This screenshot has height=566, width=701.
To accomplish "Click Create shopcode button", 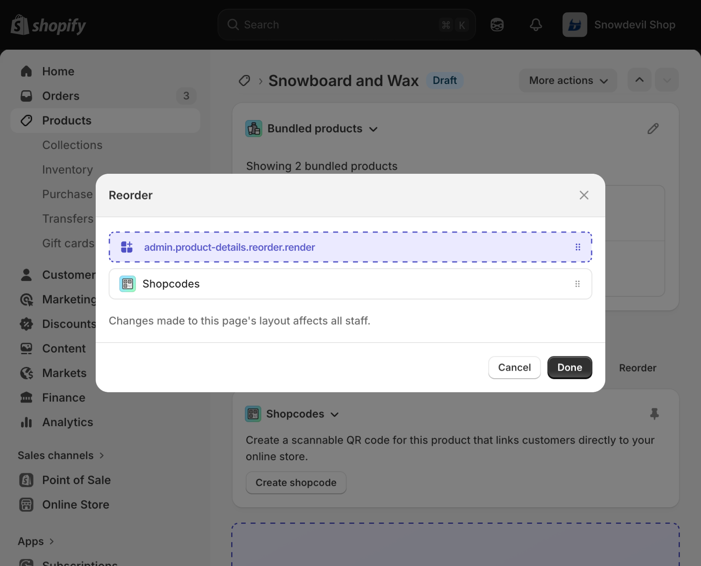I will (296, 482).
